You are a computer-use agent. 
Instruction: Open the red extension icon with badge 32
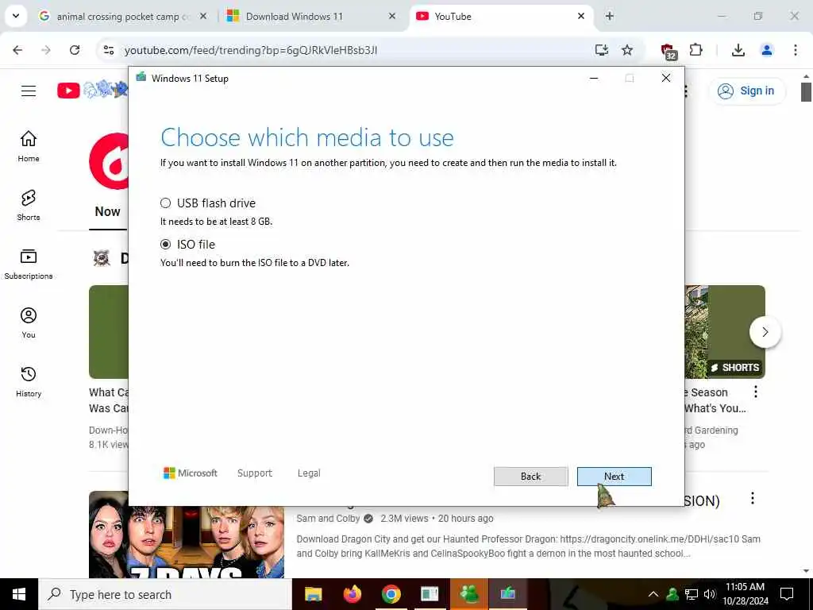click(x=669, y=51)
